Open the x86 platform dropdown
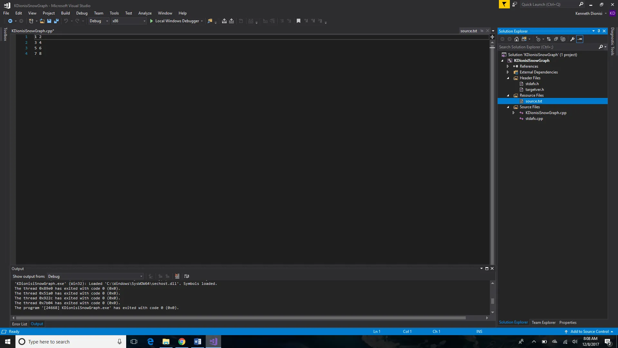Screen dimensions: 618x348 click(144, 21)
